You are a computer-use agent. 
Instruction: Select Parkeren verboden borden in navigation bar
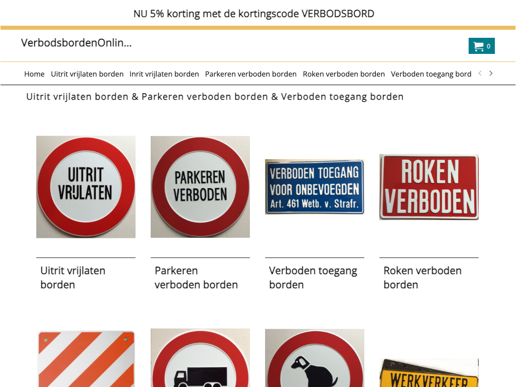[x=251, y=74]
